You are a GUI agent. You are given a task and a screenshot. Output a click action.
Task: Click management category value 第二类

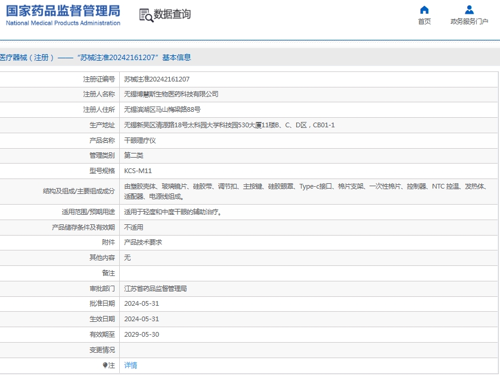coord(133,155)
